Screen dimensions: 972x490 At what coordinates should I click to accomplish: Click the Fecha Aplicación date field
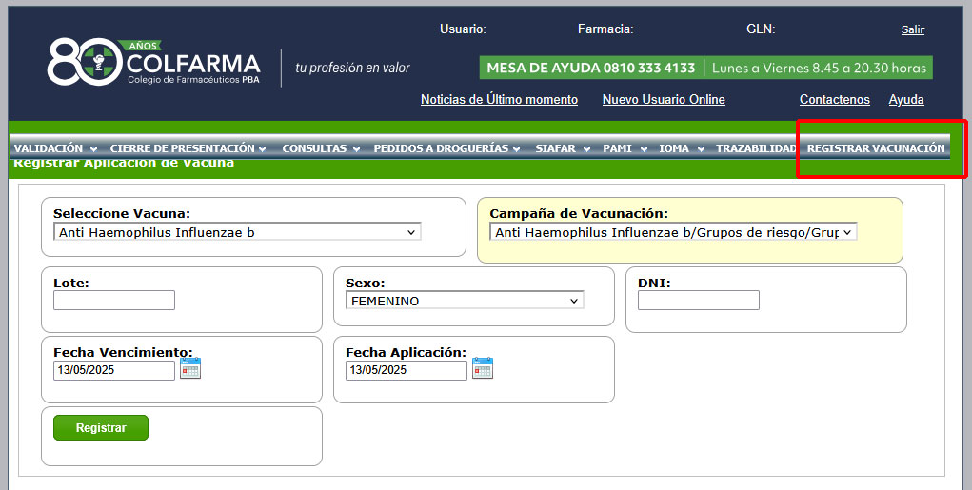pos(407,370)
